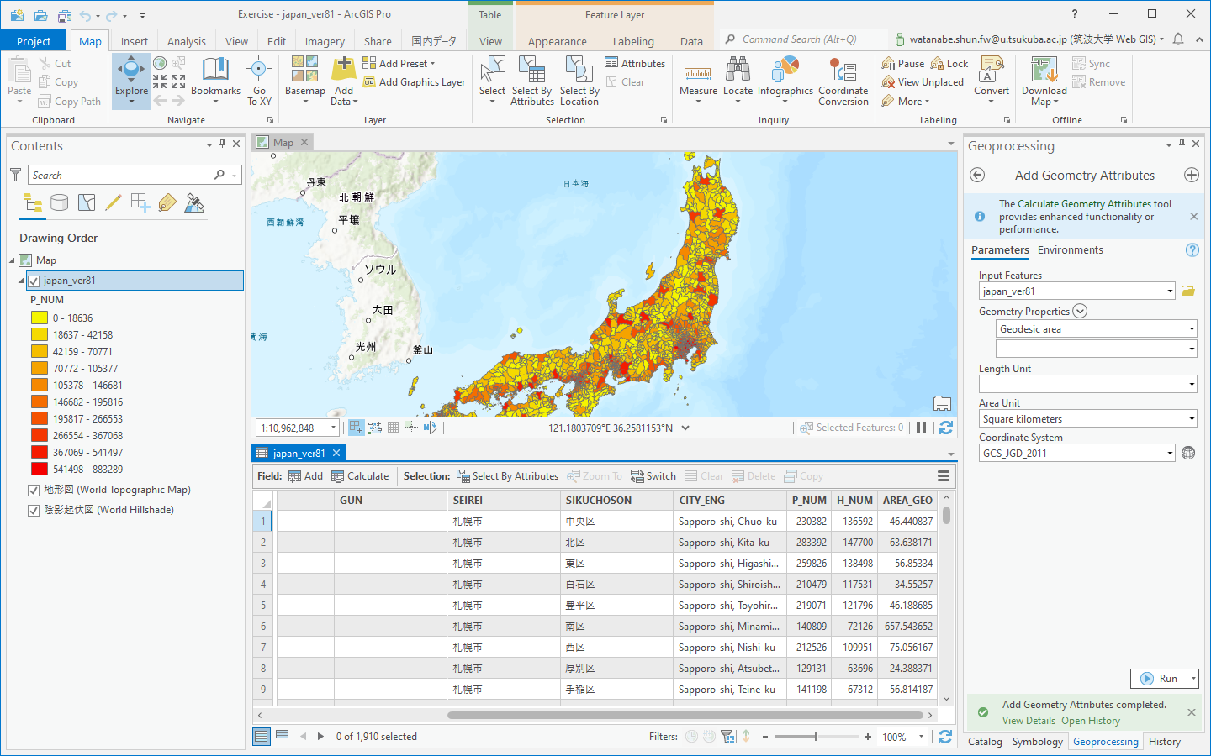
Task: Open the Imagery ribbon tab
Action: coord(325,41)
